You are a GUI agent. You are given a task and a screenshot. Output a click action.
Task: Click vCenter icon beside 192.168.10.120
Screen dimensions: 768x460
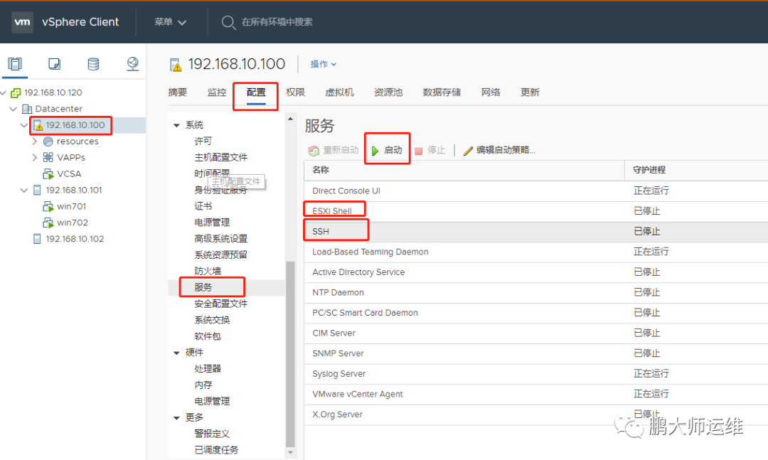(16, 92)
